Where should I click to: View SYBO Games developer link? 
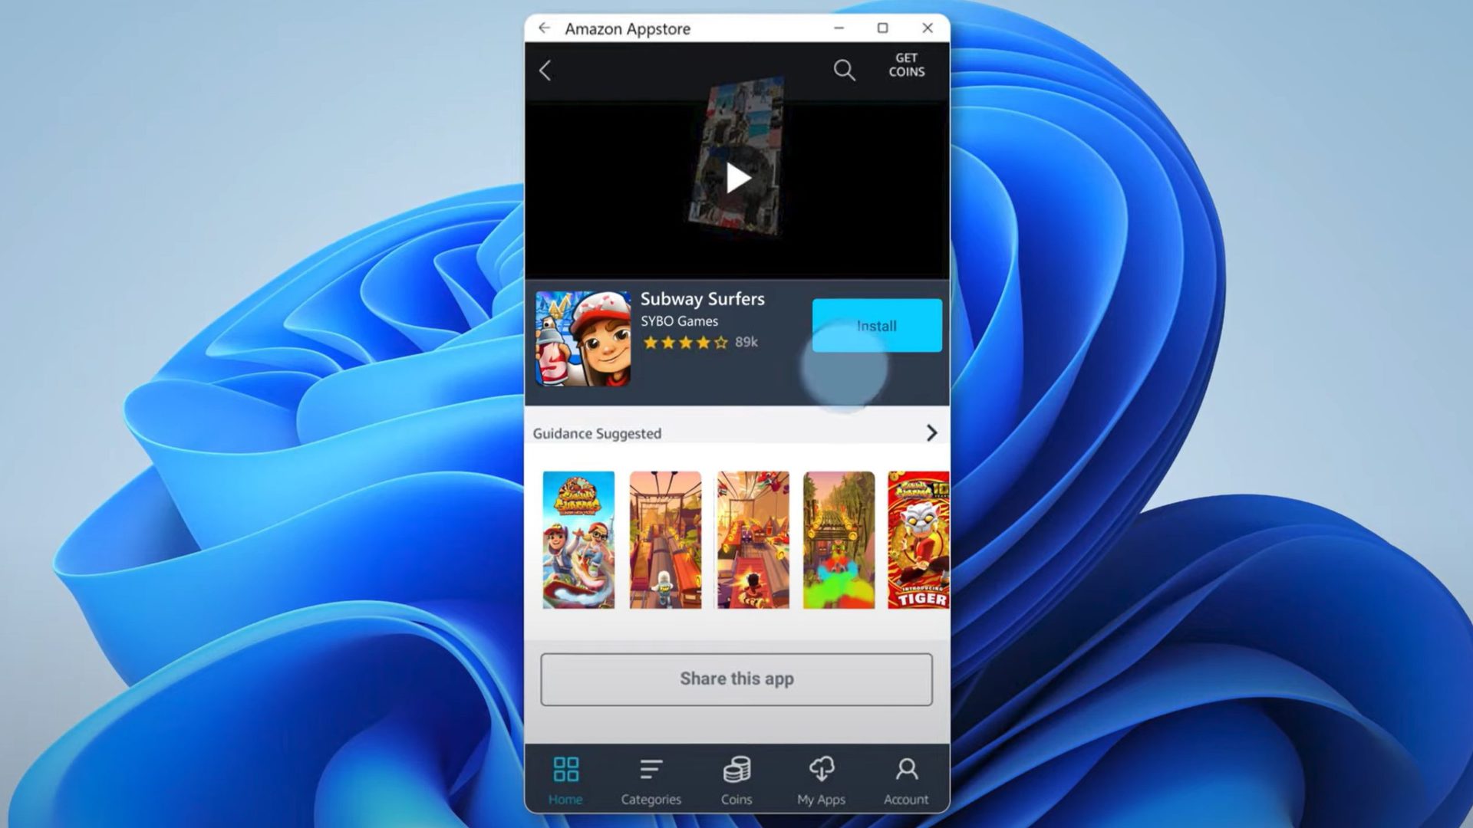pyautogui.click(x=679, y=321)
